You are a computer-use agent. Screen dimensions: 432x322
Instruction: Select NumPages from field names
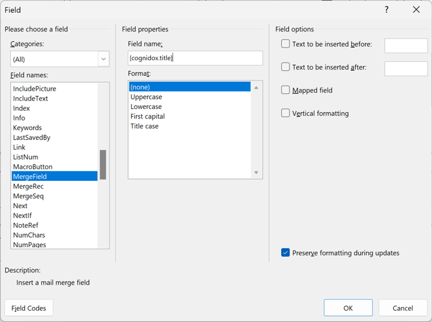tap(30, 245)
